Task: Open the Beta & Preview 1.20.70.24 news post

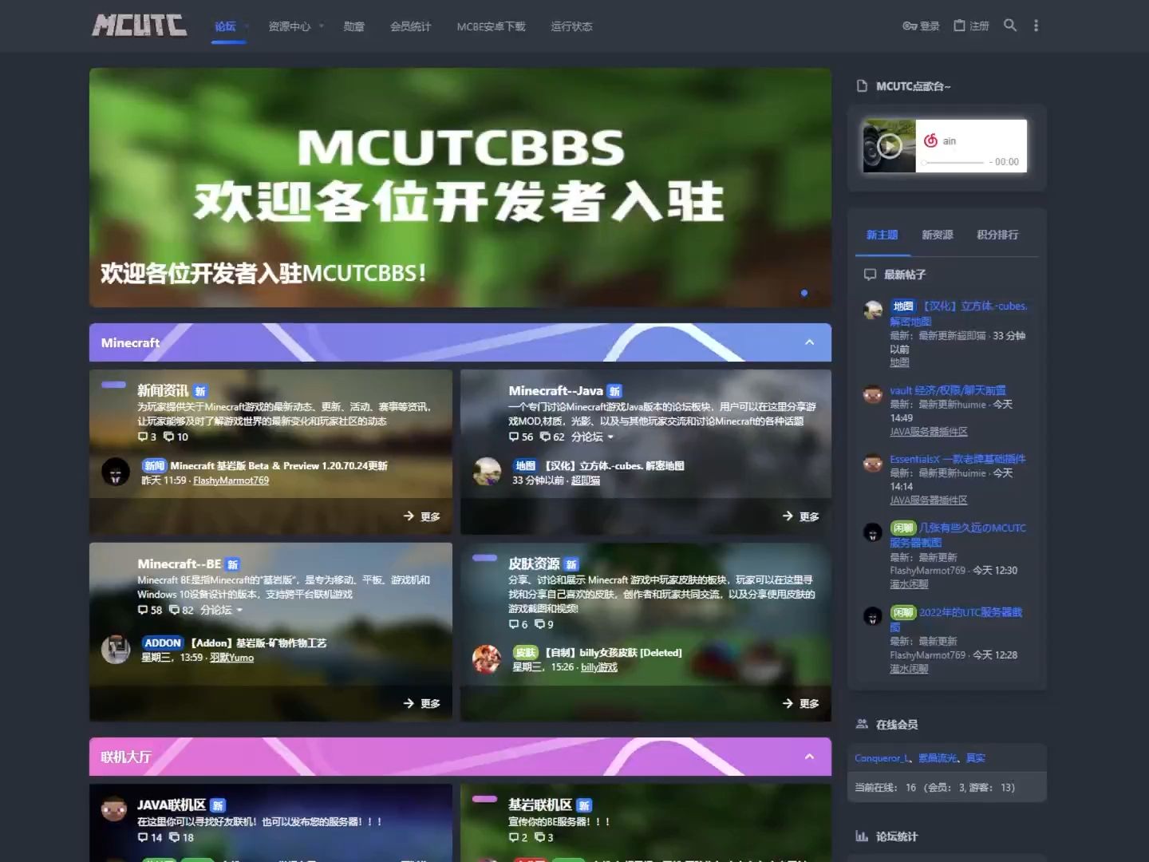Action: point(278,465)
